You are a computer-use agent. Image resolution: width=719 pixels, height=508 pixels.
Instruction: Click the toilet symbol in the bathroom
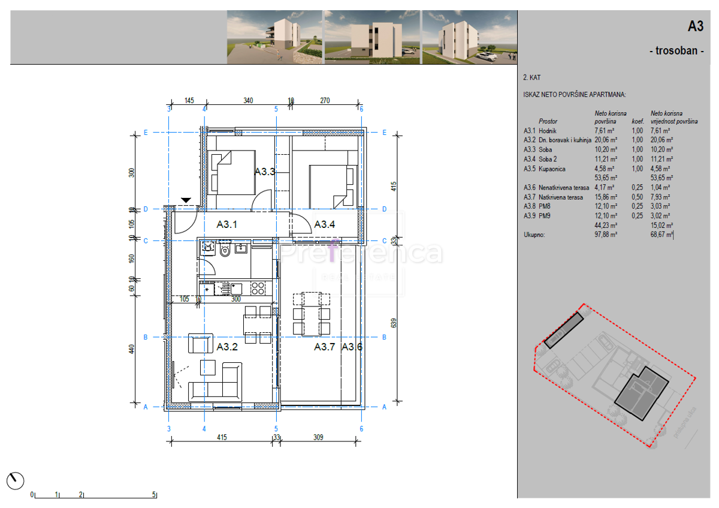225,251
